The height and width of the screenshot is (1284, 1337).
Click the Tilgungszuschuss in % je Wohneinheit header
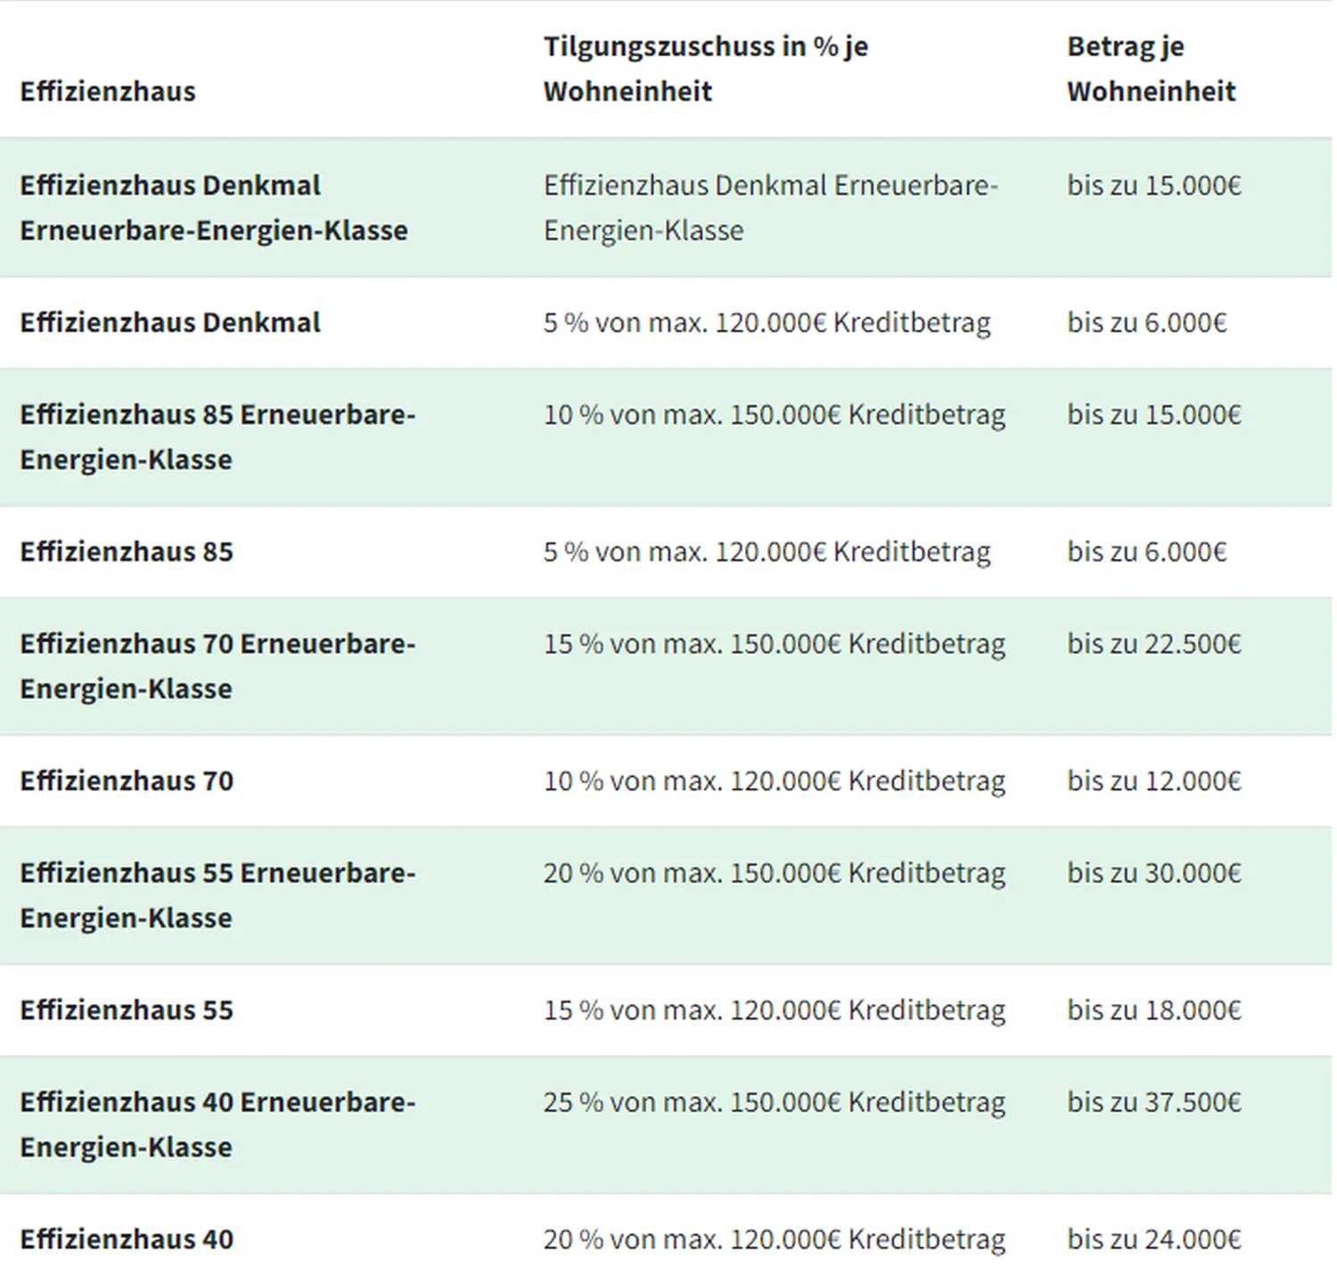(x=705, y=69)
